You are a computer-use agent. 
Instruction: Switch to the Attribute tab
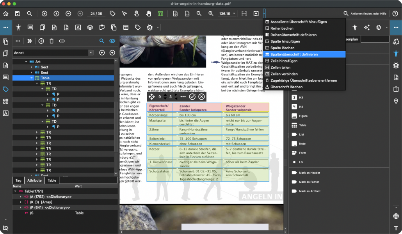(x=34, y=180)
